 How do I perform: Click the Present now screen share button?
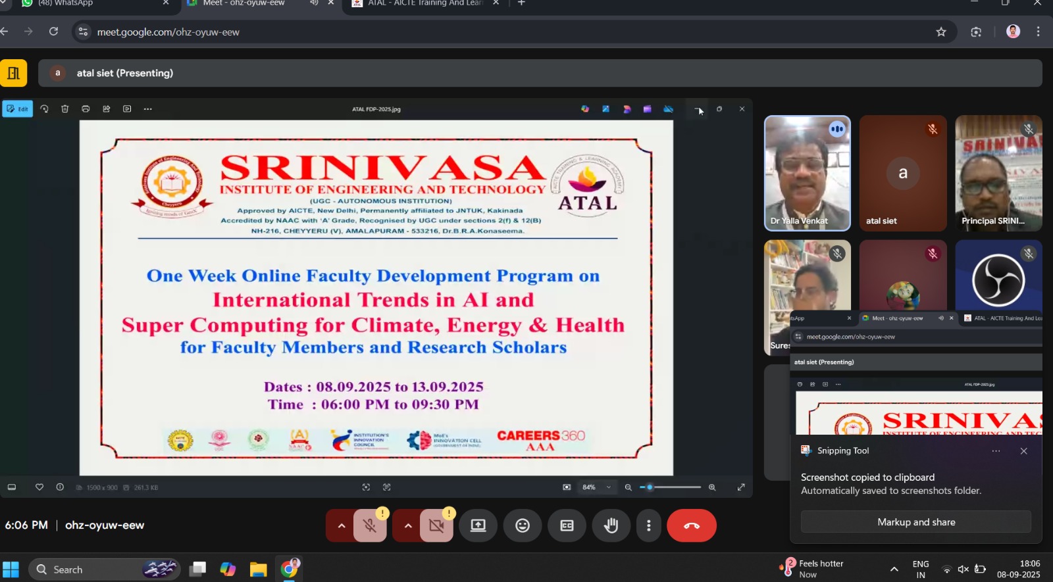point(478,525)
